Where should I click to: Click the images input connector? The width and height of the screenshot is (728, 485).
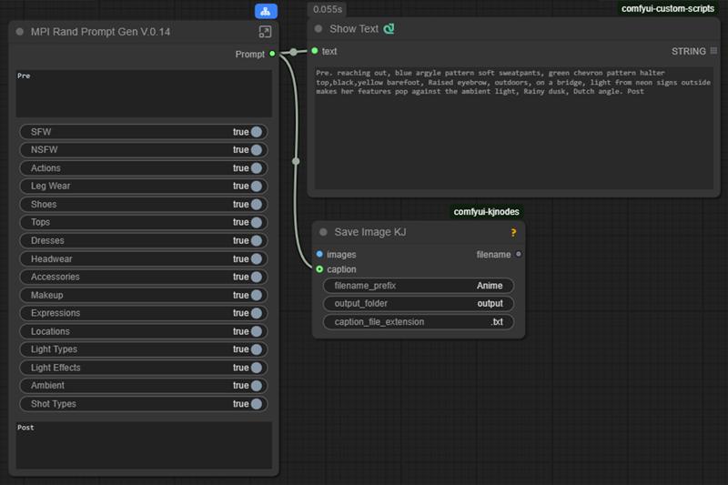[319, 255]
